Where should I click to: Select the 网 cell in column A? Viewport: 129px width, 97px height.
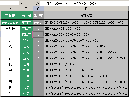pyautogui.click(x=10, y=82)
